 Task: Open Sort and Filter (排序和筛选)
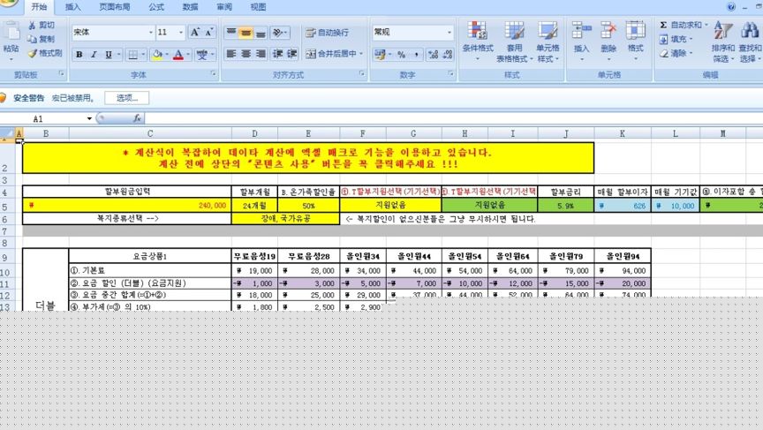pyautogui.click(x=722, y=42)
